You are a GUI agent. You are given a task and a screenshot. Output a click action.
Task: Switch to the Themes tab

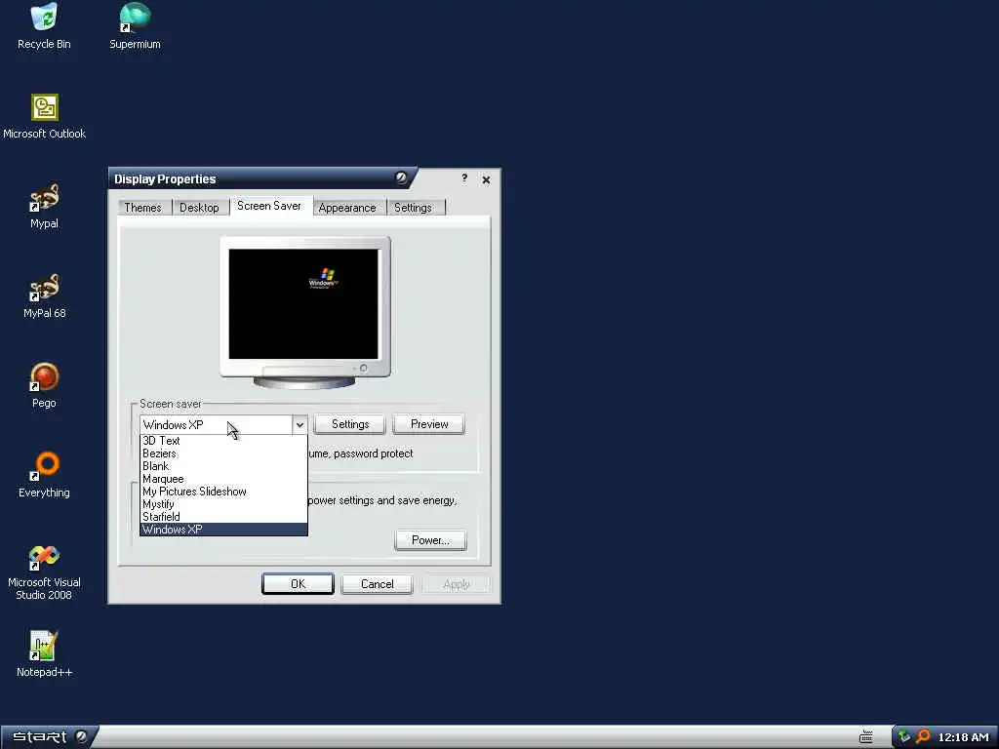[142, 208]
